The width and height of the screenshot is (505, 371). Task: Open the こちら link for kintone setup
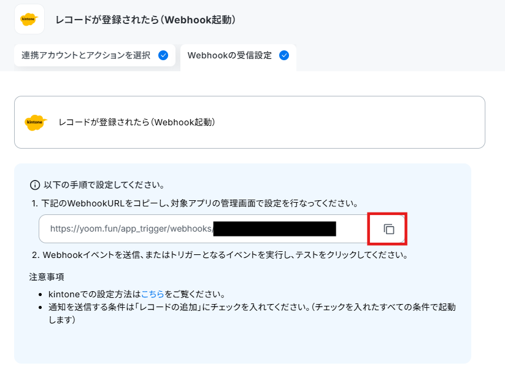[153, 294]
